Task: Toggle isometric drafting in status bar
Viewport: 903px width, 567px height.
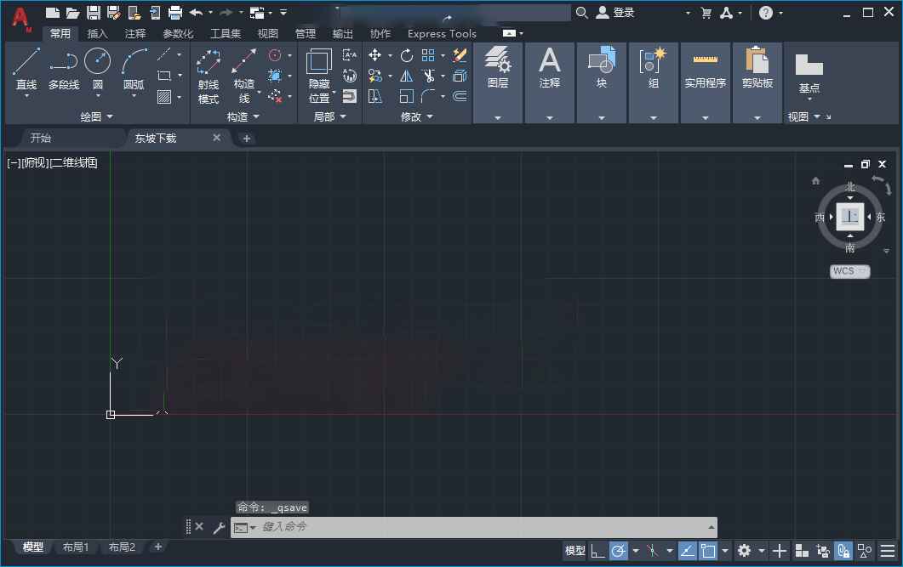Action: point(653,551)
